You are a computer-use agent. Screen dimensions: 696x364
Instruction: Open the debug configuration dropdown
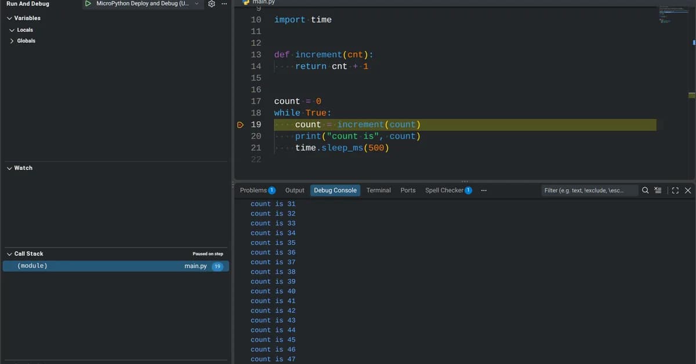(x=143, y=3)
